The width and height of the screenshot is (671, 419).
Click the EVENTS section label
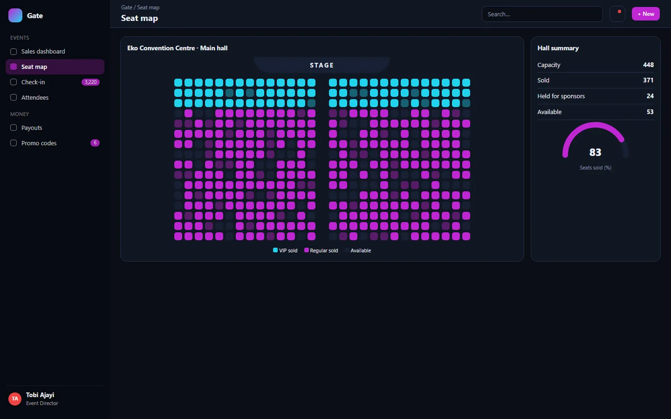20,38
